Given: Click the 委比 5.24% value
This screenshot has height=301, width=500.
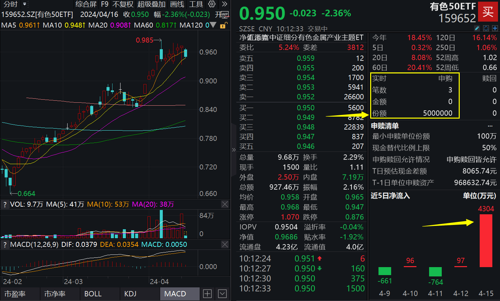Looking at the screenshot, I should 289,48.
